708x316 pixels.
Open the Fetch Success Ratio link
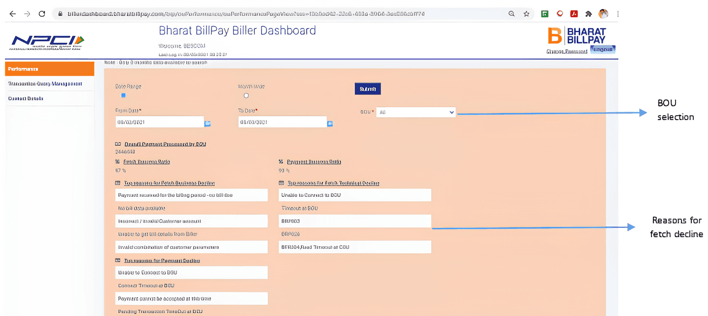coord(147,161)
